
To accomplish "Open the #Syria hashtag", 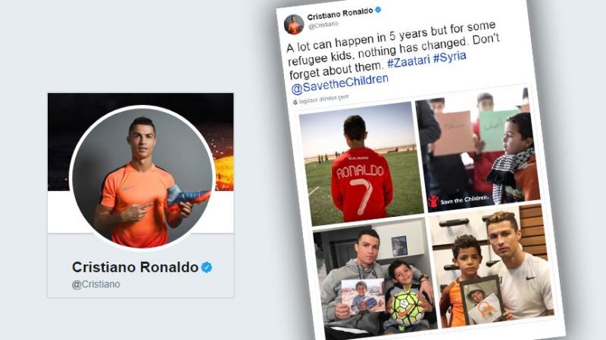I will [449, 57].
